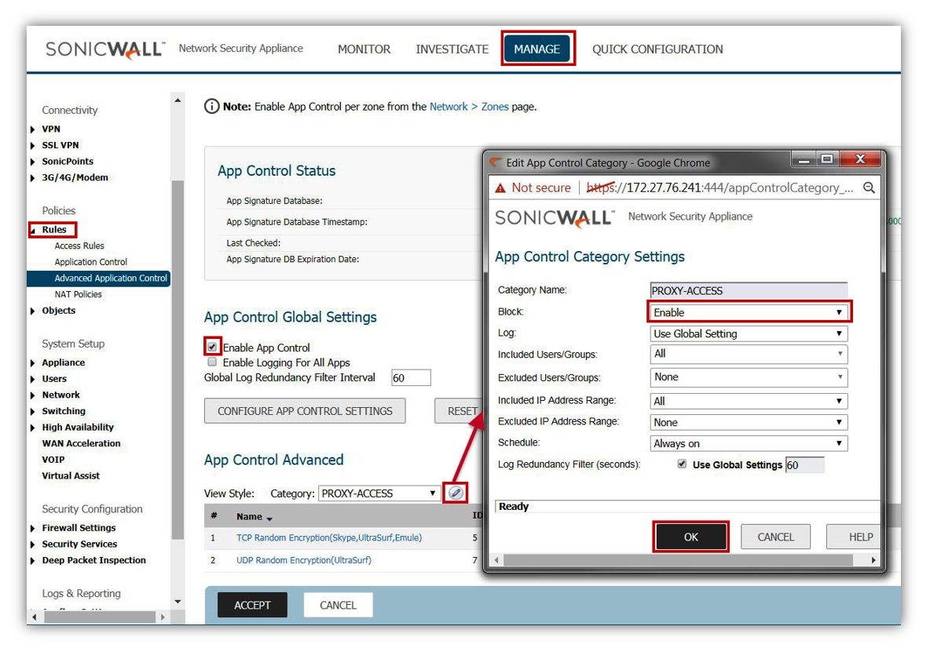Toggle Enable Logging For All Apps checkbox
This screenshot has height=648, width=930.
[x=212, y=362]
